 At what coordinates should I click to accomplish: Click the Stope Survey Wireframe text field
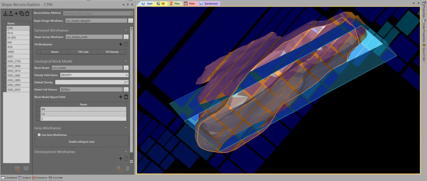point(94,37)
